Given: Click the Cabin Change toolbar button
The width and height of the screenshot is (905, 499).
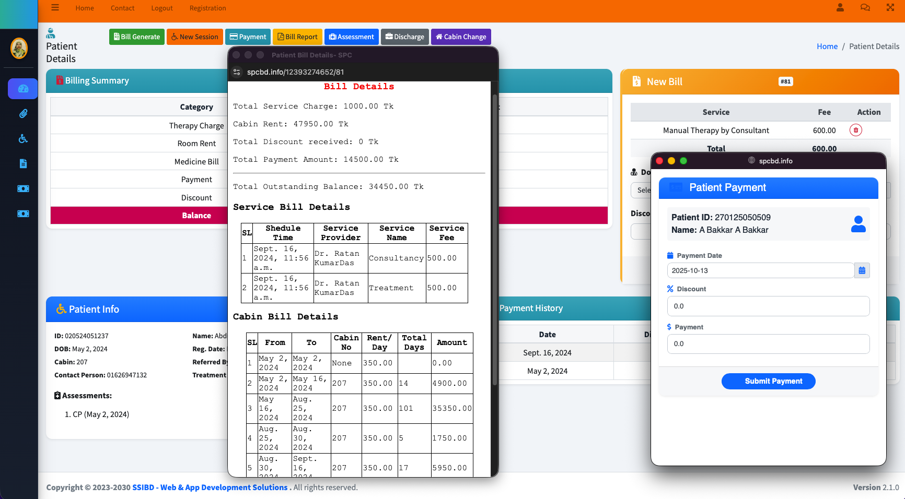Looking at the screenshot, I should 460,37.
